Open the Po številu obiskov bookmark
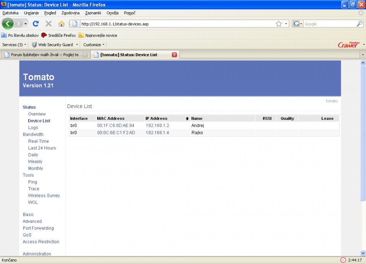The width and height of the screenshot is (366, 264). 20,35
